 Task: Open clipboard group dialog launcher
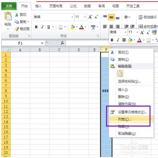29,36
